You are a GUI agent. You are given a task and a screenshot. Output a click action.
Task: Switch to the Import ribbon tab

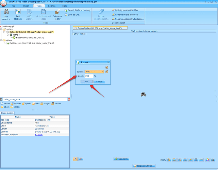(x=26, y=6)
